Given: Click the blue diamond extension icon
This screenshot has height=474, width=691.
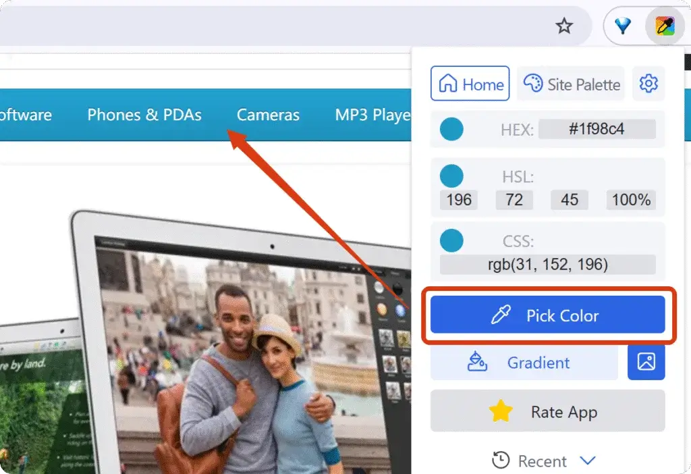Looking at the screenshot, I should pyautogui.click(x=622, y=26).
